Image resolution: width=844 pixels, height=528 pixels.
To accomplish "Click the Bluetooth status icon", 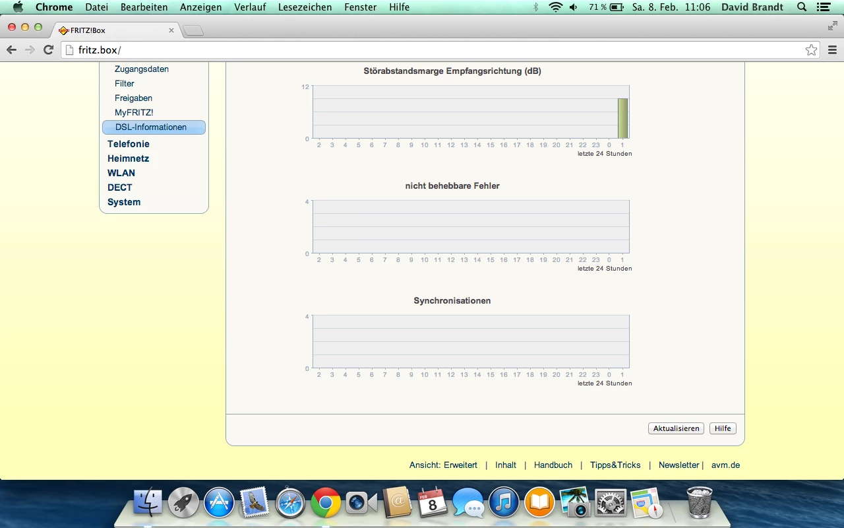I will 536,7.
